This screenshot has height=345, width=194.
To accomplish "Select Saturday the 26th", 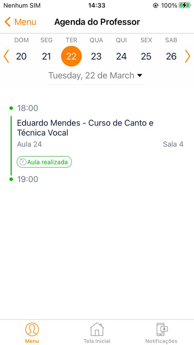I will click(171, 56).
